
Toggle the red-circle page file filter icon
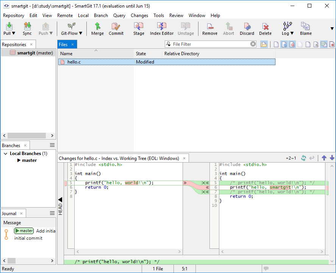292,44
